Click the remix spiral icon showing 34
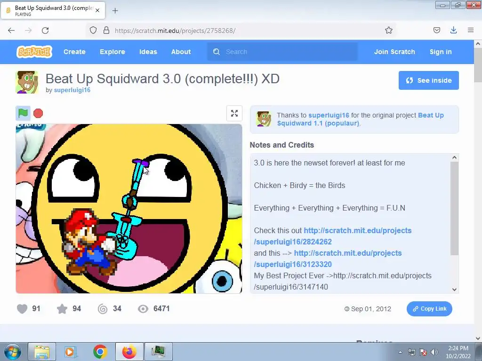The image size is (482, 361). coord(103,308)
